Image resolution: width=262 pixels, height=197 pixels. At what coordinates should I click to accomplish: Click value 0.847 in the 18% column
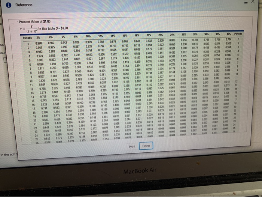point(137,41)
